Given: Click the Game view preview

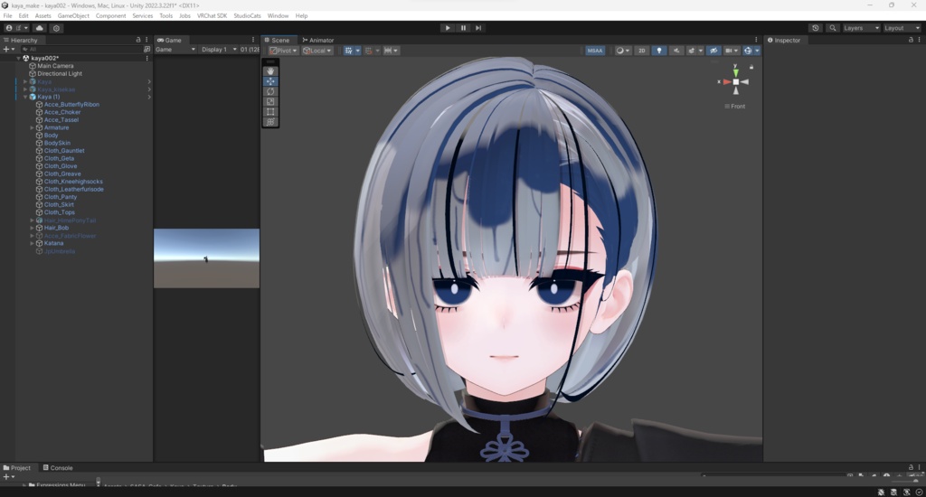Looking at the screenshot, I should pyautogui.click(x=206, y=258).
